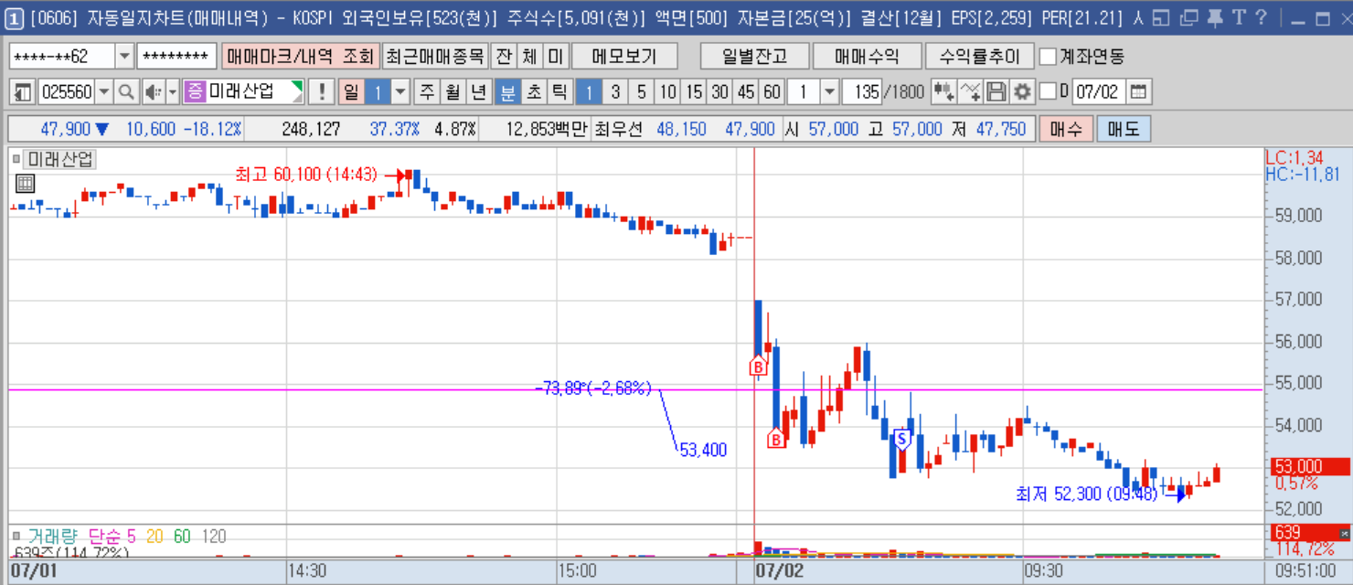The image size is (1353, 585).
Task: Click the 매도 sell button
Action: click(1124, 130)
